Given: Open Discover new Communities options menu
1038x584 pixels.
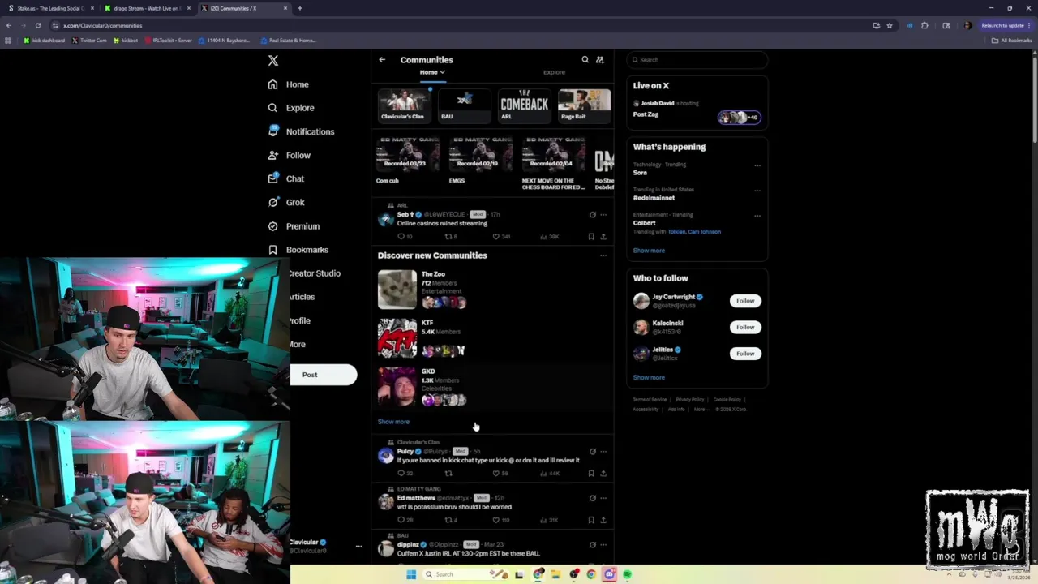Looking at the screenshot, I should tap(603, 255).
